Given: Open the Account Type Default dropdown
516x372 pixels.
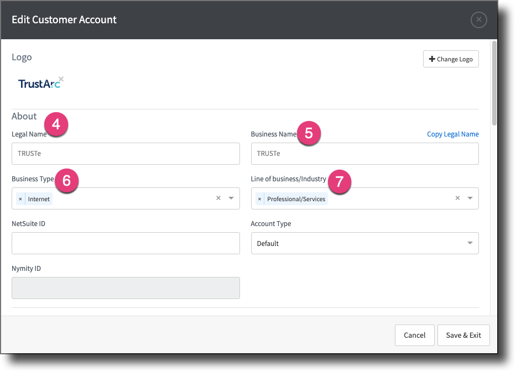Looking at the screenshot, I should pos(364,243).
